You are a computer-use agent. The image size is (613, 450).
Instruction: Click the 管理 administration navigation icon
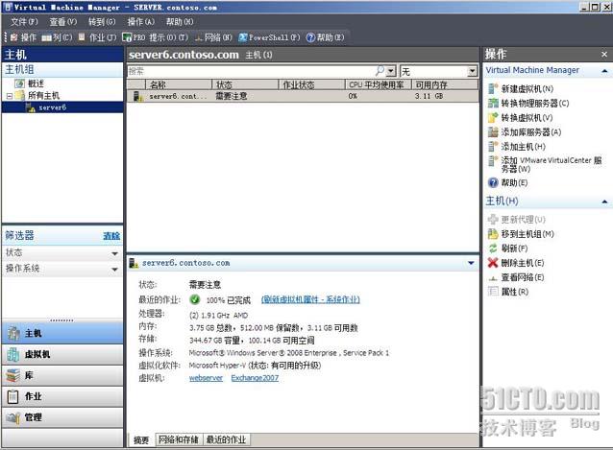coord(13,417)
